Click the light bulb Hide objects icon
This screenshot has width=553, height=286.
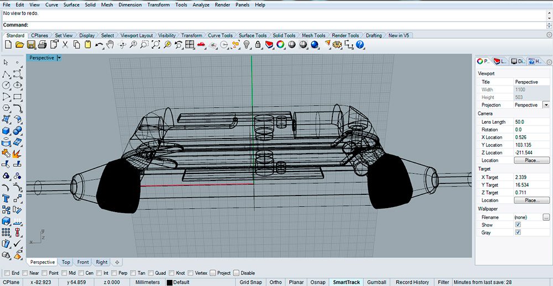(x=247, y=45)
